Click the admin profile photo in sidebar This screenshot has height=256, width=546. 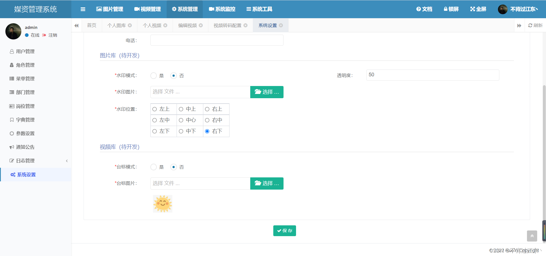click(13, 31)
